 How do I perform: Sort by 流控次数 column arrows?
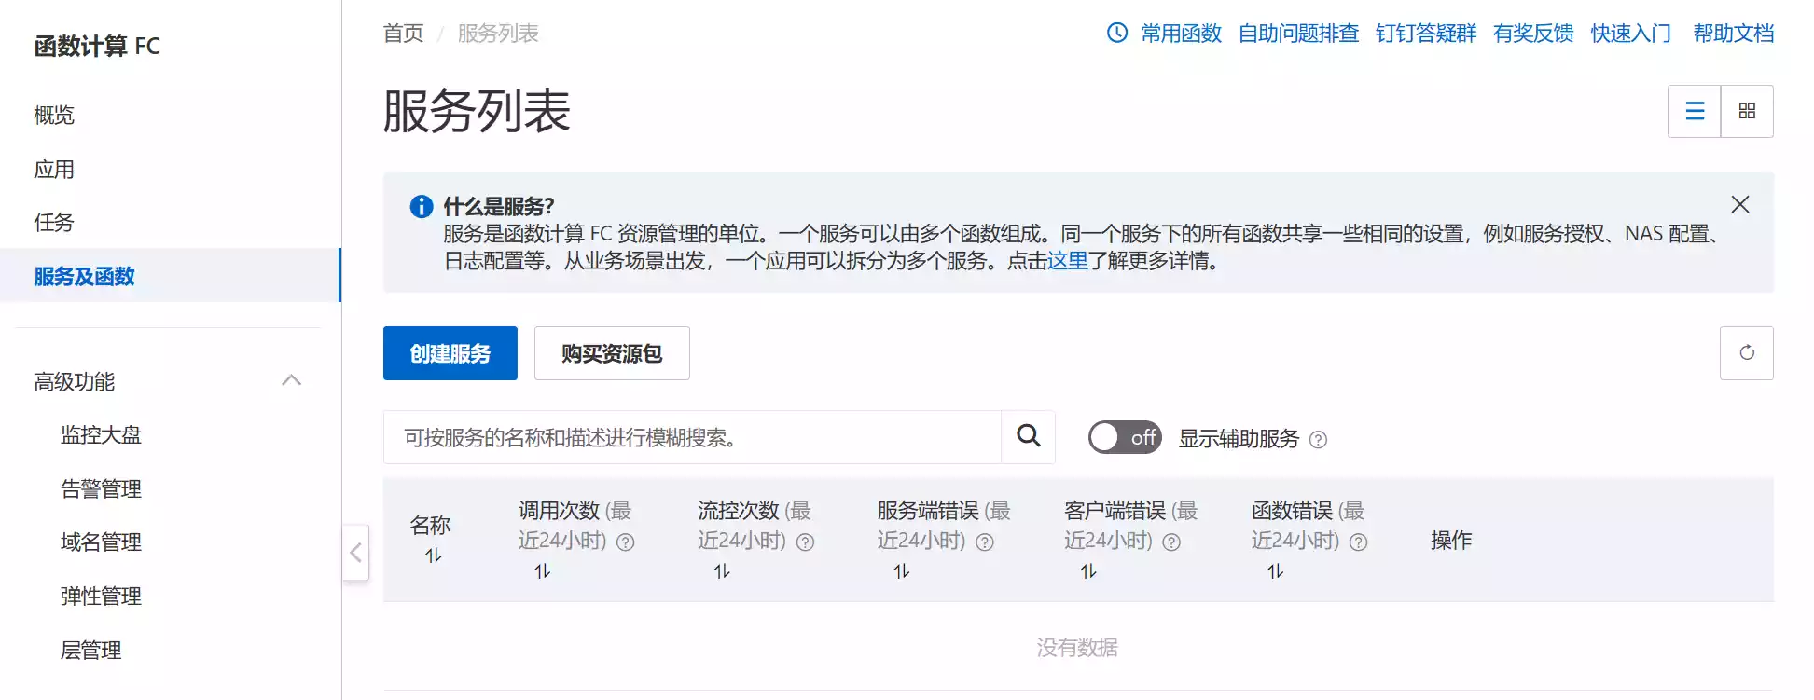coord(722,571)
